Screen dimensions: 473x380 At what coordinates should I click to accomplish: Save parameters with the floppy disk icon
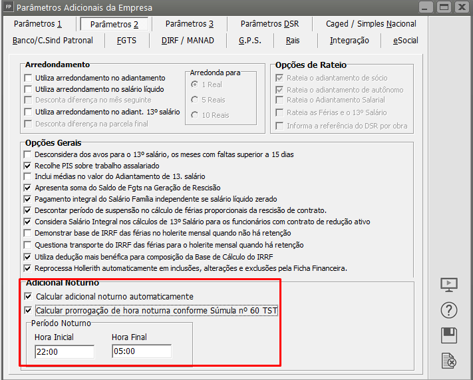point(450,335)
